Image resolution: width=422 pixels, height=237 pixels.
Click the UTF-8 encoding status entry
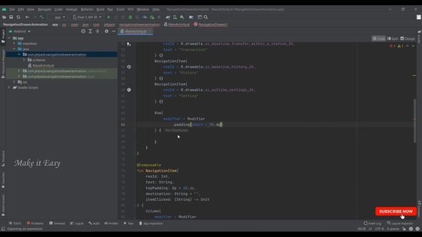click(379, 229)
